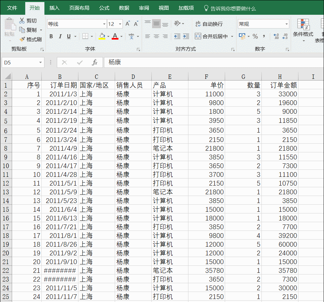Viewport: 324px width, 302px height.
Task: Expand the font name dropdown showing 等线
Action: click(x=104, y=24)
